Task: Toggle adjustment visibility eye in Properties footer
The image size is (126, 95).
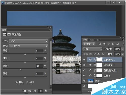Action: (41, 91)
